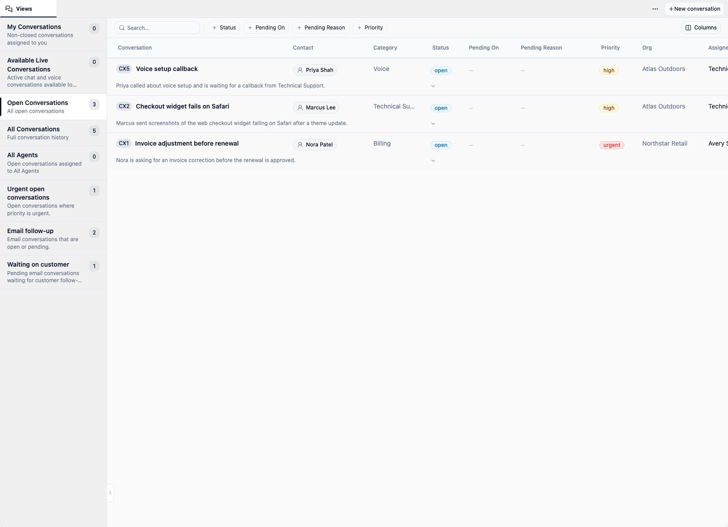Click the All Conversations count badge 5
Viewport: 728px width, 527px height.
pyautogui.click(x=94, y=131)
